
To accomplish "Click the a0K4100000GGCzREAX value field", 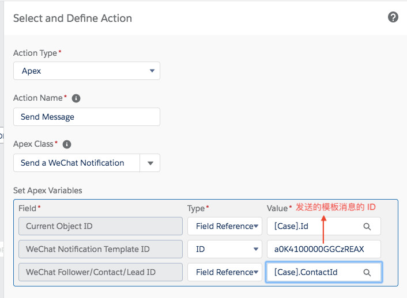I will tap(323, 249).
